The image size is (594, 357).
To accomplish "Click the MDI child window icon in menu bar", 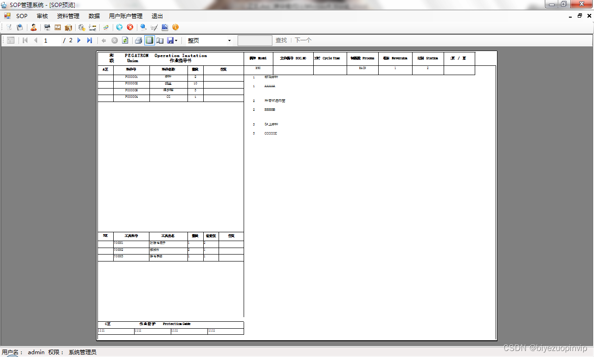I will (x=7, y=16).
